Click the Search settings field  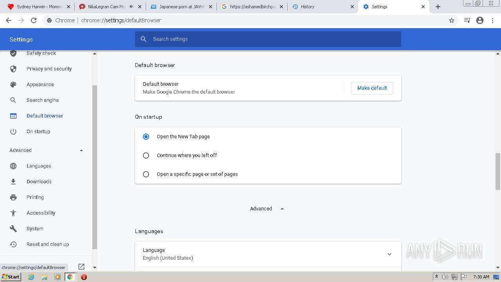[268, 39]
